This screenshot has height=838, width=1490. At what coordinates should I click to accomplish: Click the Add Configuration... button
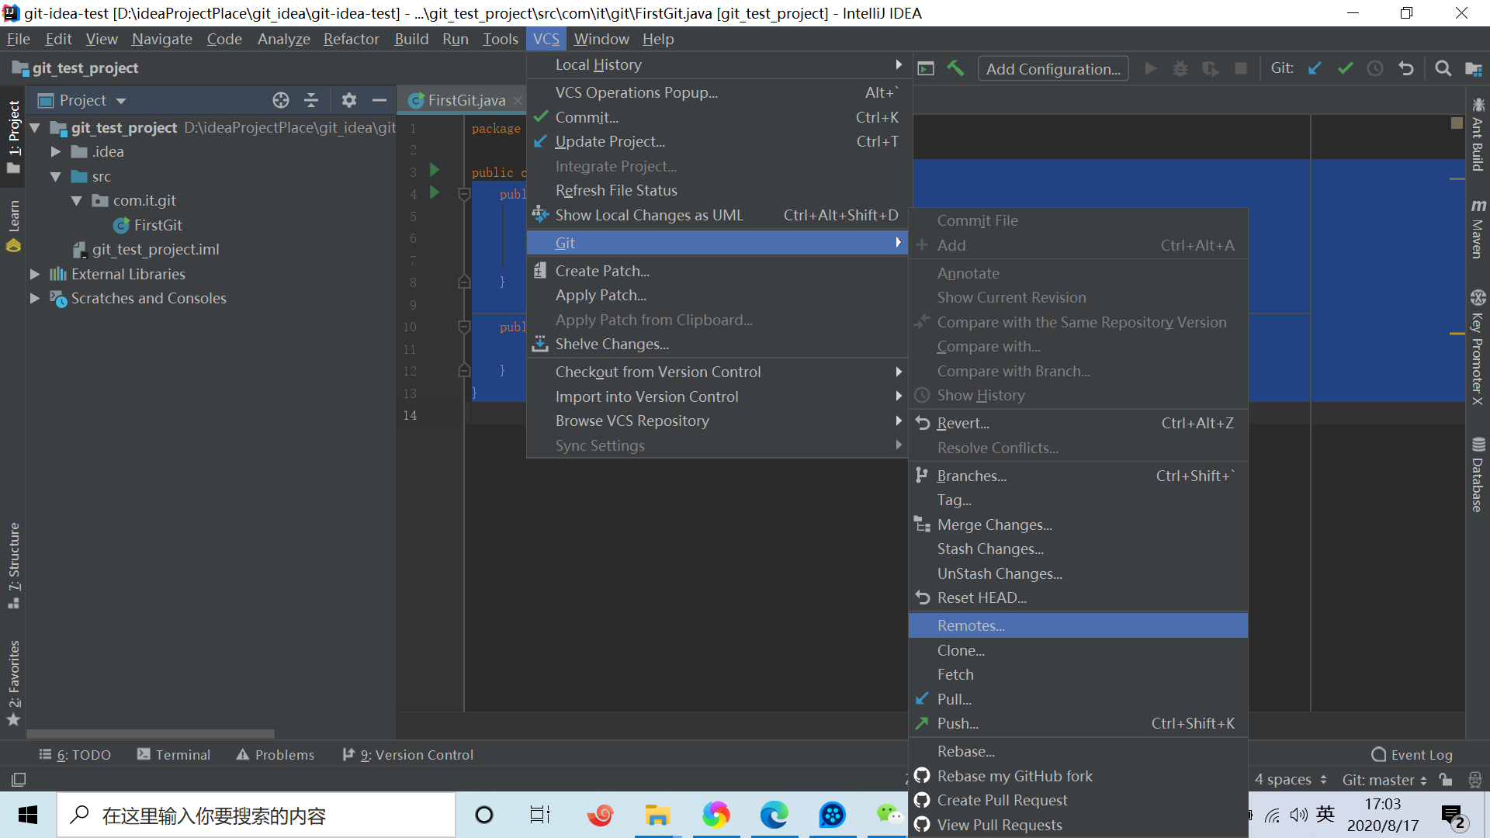click(x=1053, y=68)
